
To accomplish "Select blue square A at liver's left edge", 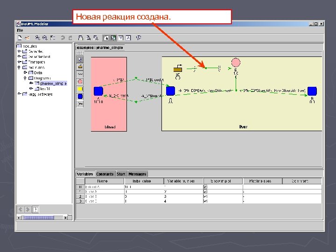I will 171,91.
